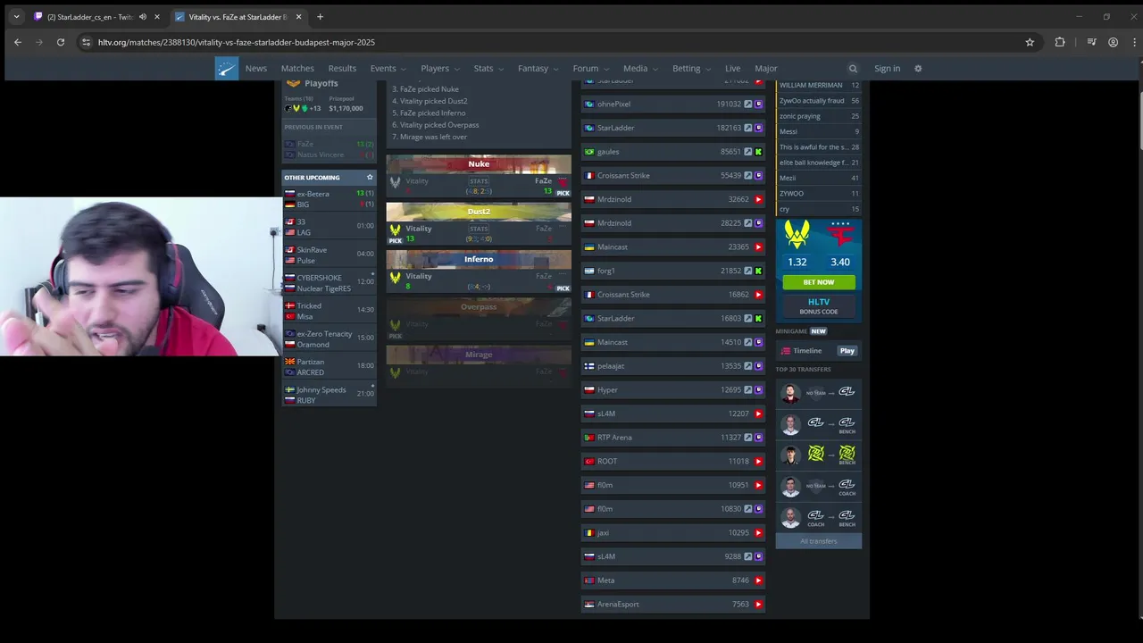Screen dimensions: 1143x643
Task: Open STATS button under Dust2 map
Action: (479, 229)
